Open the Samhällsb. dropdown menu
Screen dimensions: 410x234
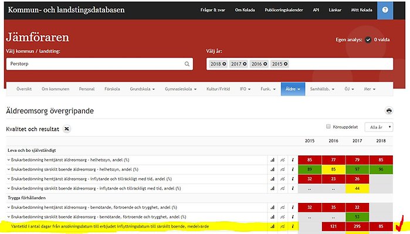coord(322,89)
